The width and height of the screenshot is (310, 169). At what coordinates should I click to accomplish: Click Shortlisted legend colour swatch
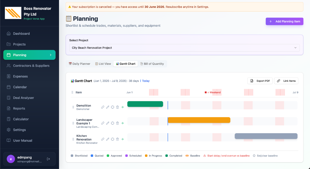72,156
